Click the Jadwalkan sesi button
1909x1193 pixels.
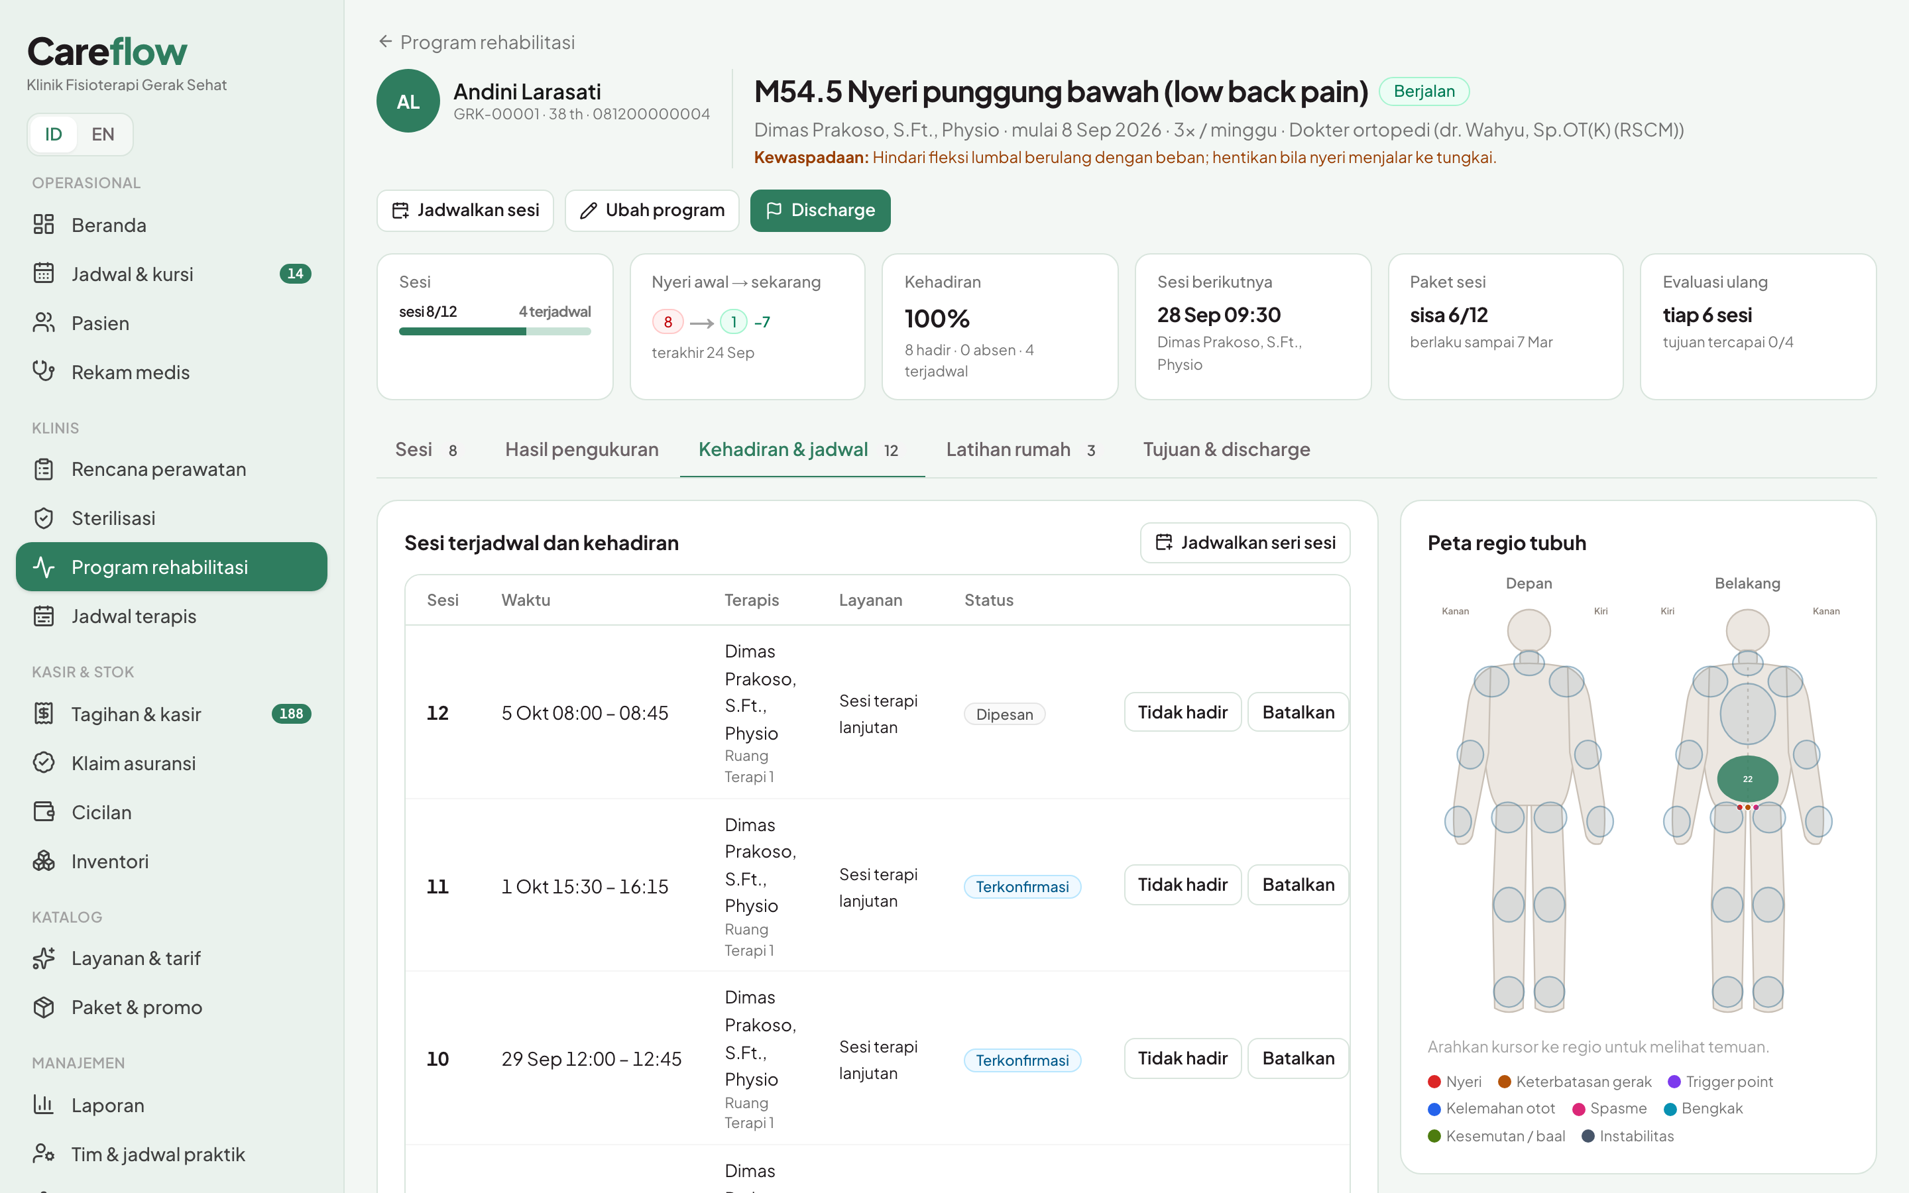pos(465,211)
